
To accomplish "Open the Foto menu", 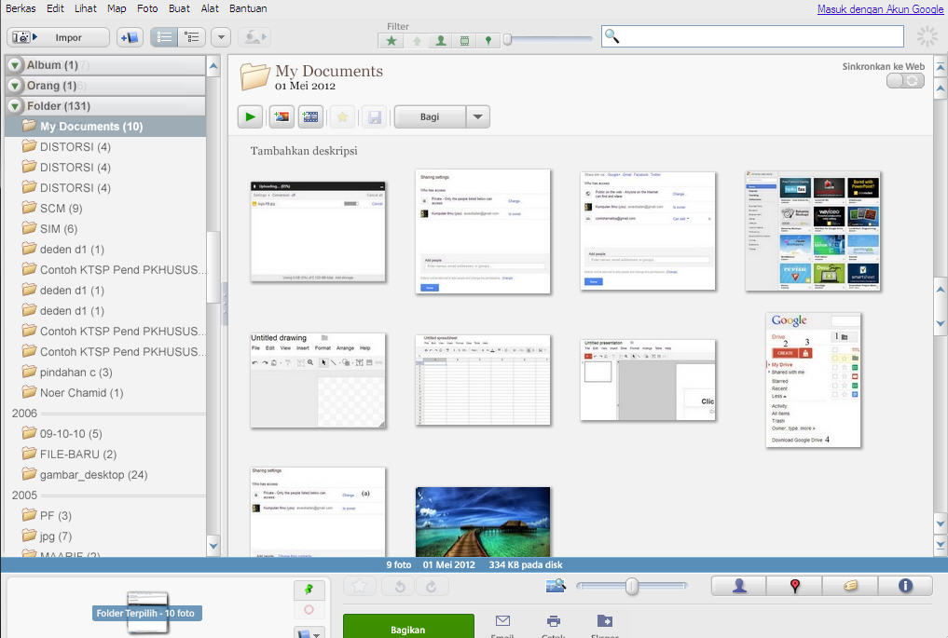I will point(147,8).
